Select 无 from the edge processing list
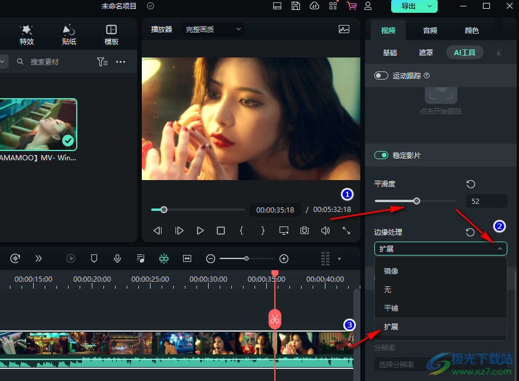Viewport: 519px width, 381px height. 441,289
